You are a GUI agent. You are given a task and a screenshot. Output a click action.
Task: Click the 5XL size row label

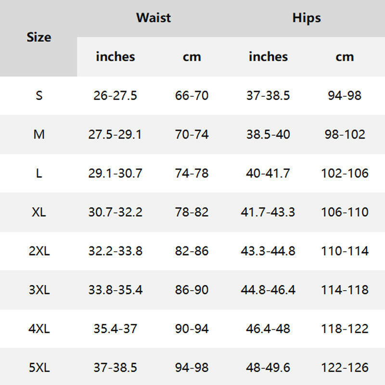39,368
